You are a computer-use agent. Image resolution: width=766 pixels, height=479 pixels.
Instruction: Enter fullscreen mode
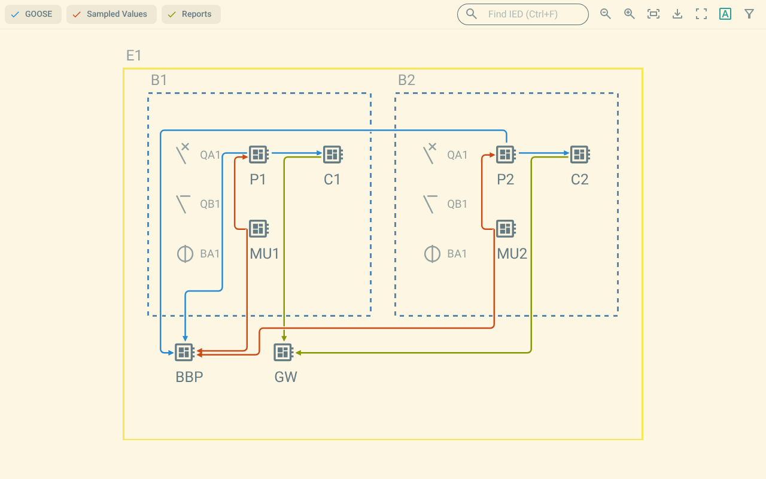click(x=701, y=14)
